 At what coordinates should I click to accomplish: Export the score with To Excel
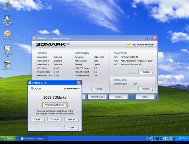(x=55, y=119)
